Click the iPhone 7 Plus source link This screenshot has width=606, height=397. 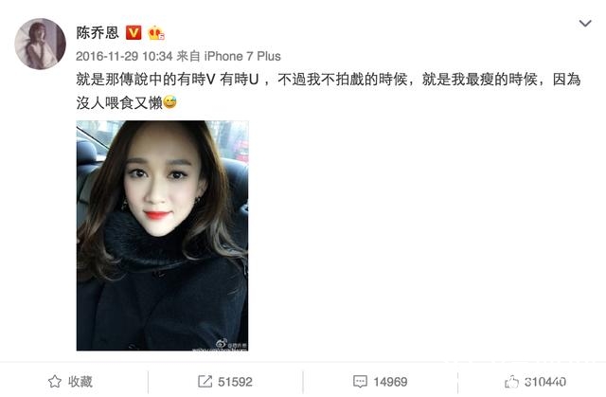242,57
